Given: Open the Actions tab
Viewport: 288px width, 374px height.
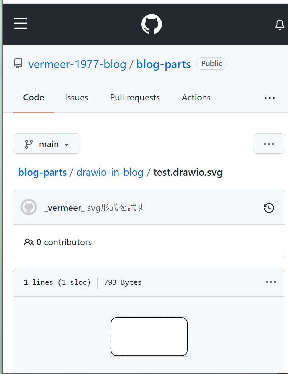Looking at the screenshot, I should click(x=196, y=98).
